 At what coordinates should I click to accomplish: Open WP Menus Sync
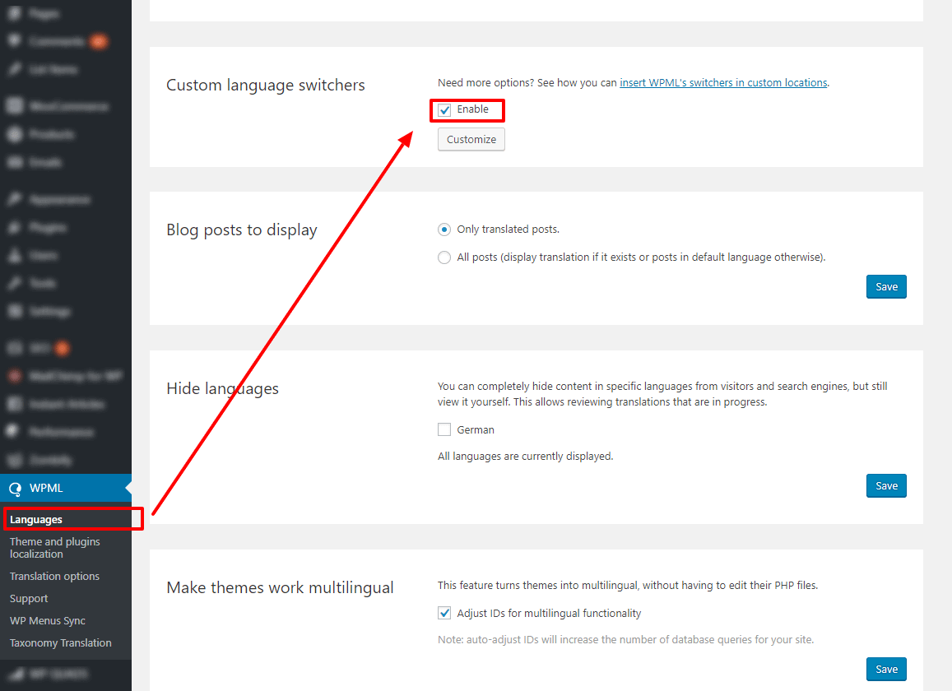click(x=48, y=620)
